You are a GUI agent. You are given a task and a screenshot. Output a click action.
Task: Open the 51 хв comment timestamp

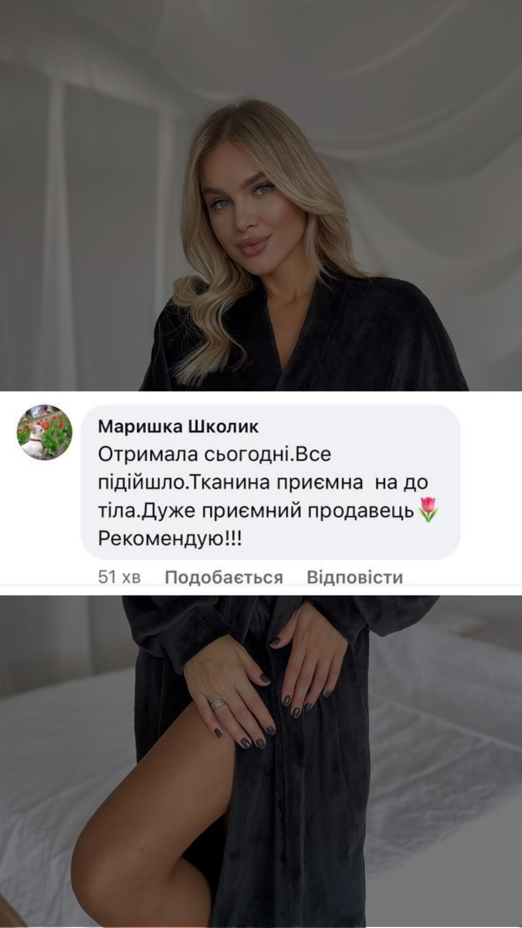tap(119, 577)
